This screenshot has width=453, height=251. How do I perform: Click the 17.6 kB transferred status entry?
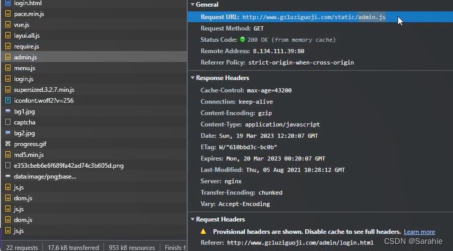pyautogui.click(x=73, y=248)
